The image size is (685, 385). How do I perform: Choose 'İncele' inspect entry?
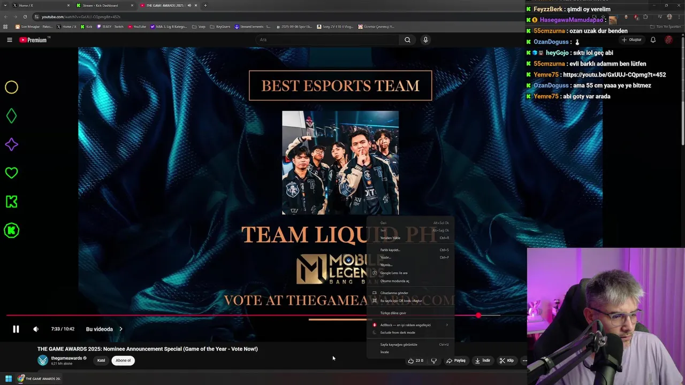tap(411, 352)
